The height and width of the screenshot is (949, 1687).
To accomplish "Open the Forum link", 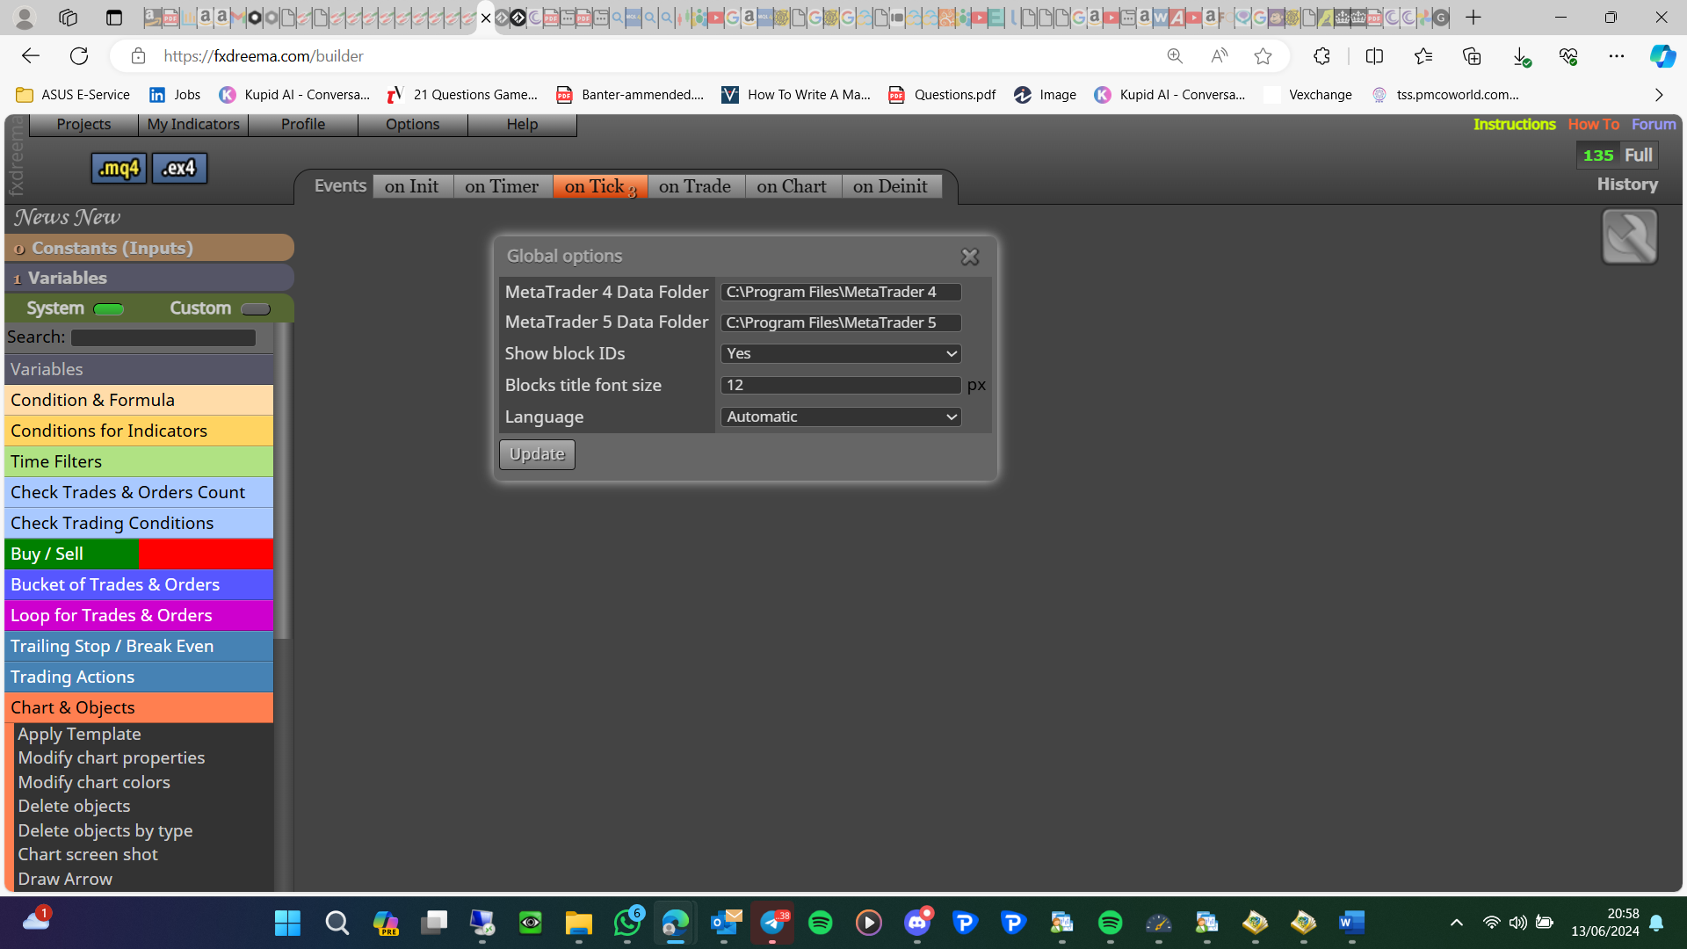I will tap(1654, 124).
